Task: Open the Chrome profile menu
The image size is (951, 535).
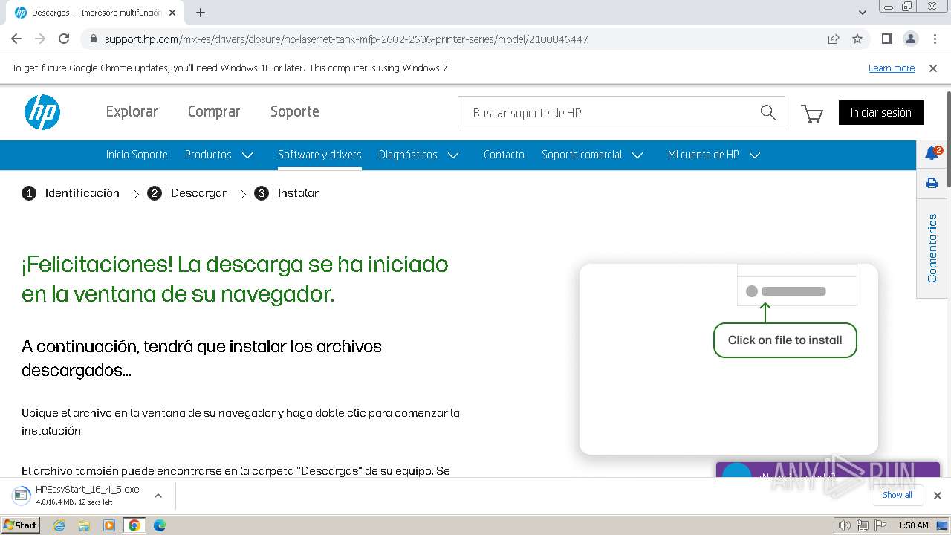Action: coord(910,39)
